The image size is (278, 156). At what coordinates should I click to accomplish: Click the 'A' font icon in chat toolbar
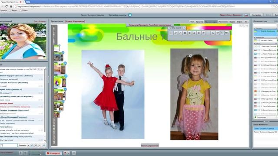40,146
